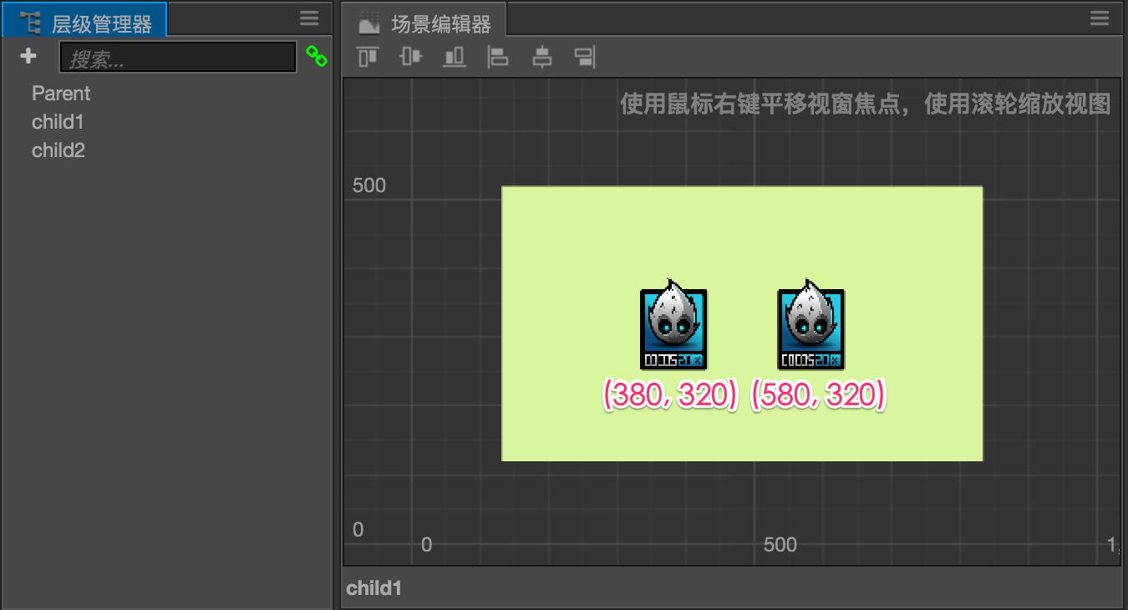Click the align right edges icon
Image resolution: width=1128 pixels, height=610 pixels.
point(585,57)
